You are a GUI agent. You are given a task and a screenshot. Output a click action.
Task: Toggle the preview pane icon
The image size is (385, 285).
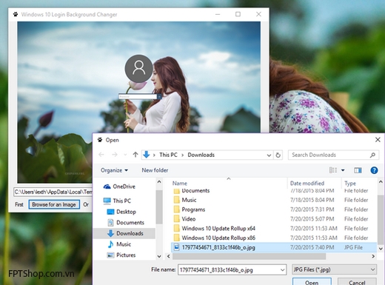tap(358, 170)
